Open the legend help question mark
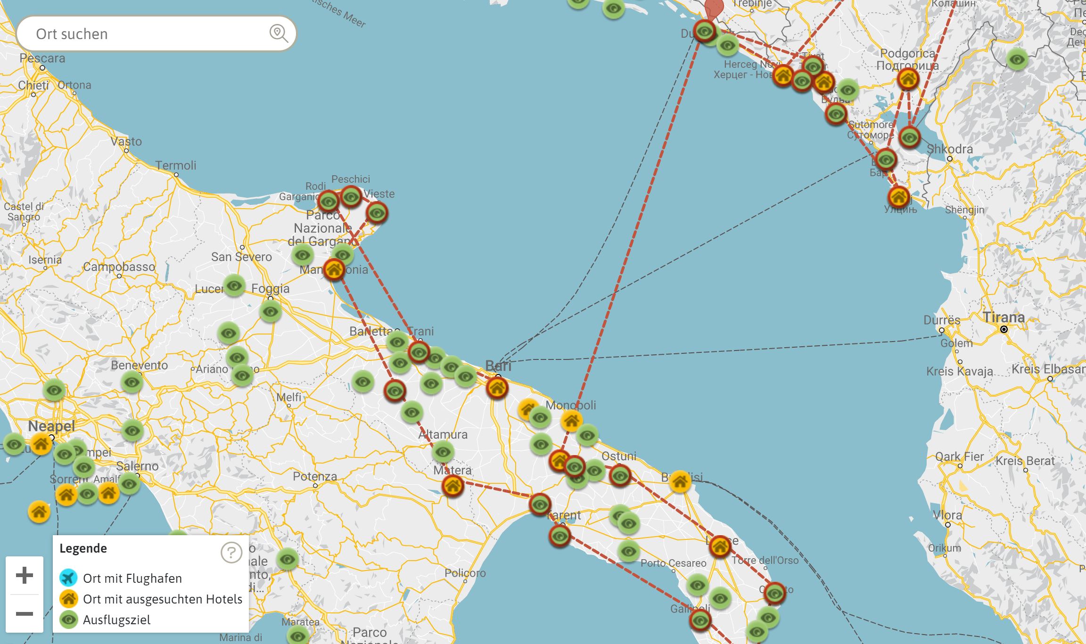Image resolution: width=1086 pixels, height=644 pixels. pos(231,552)
